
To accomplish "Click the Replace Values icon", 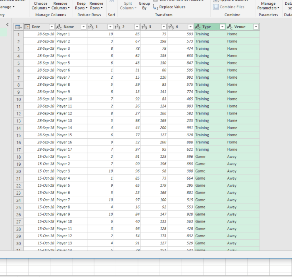I will pyautogui.click(x=156, y=7).
